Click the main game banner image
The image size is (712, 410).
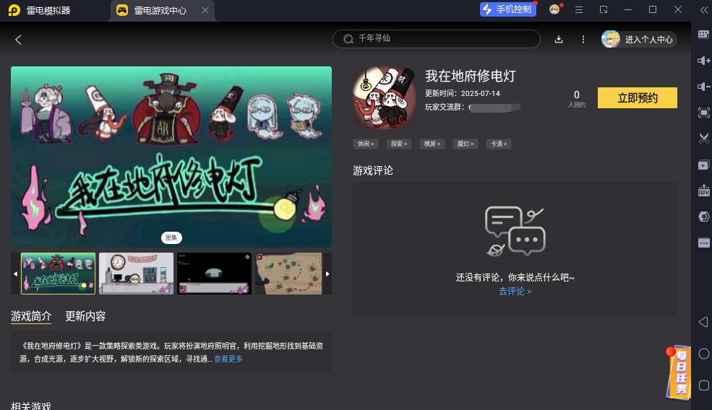171,157
